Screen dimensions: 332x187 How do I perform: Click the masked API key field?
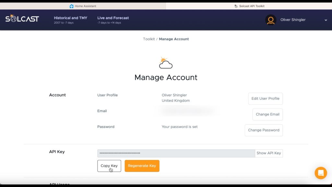(x=176, y=153)
